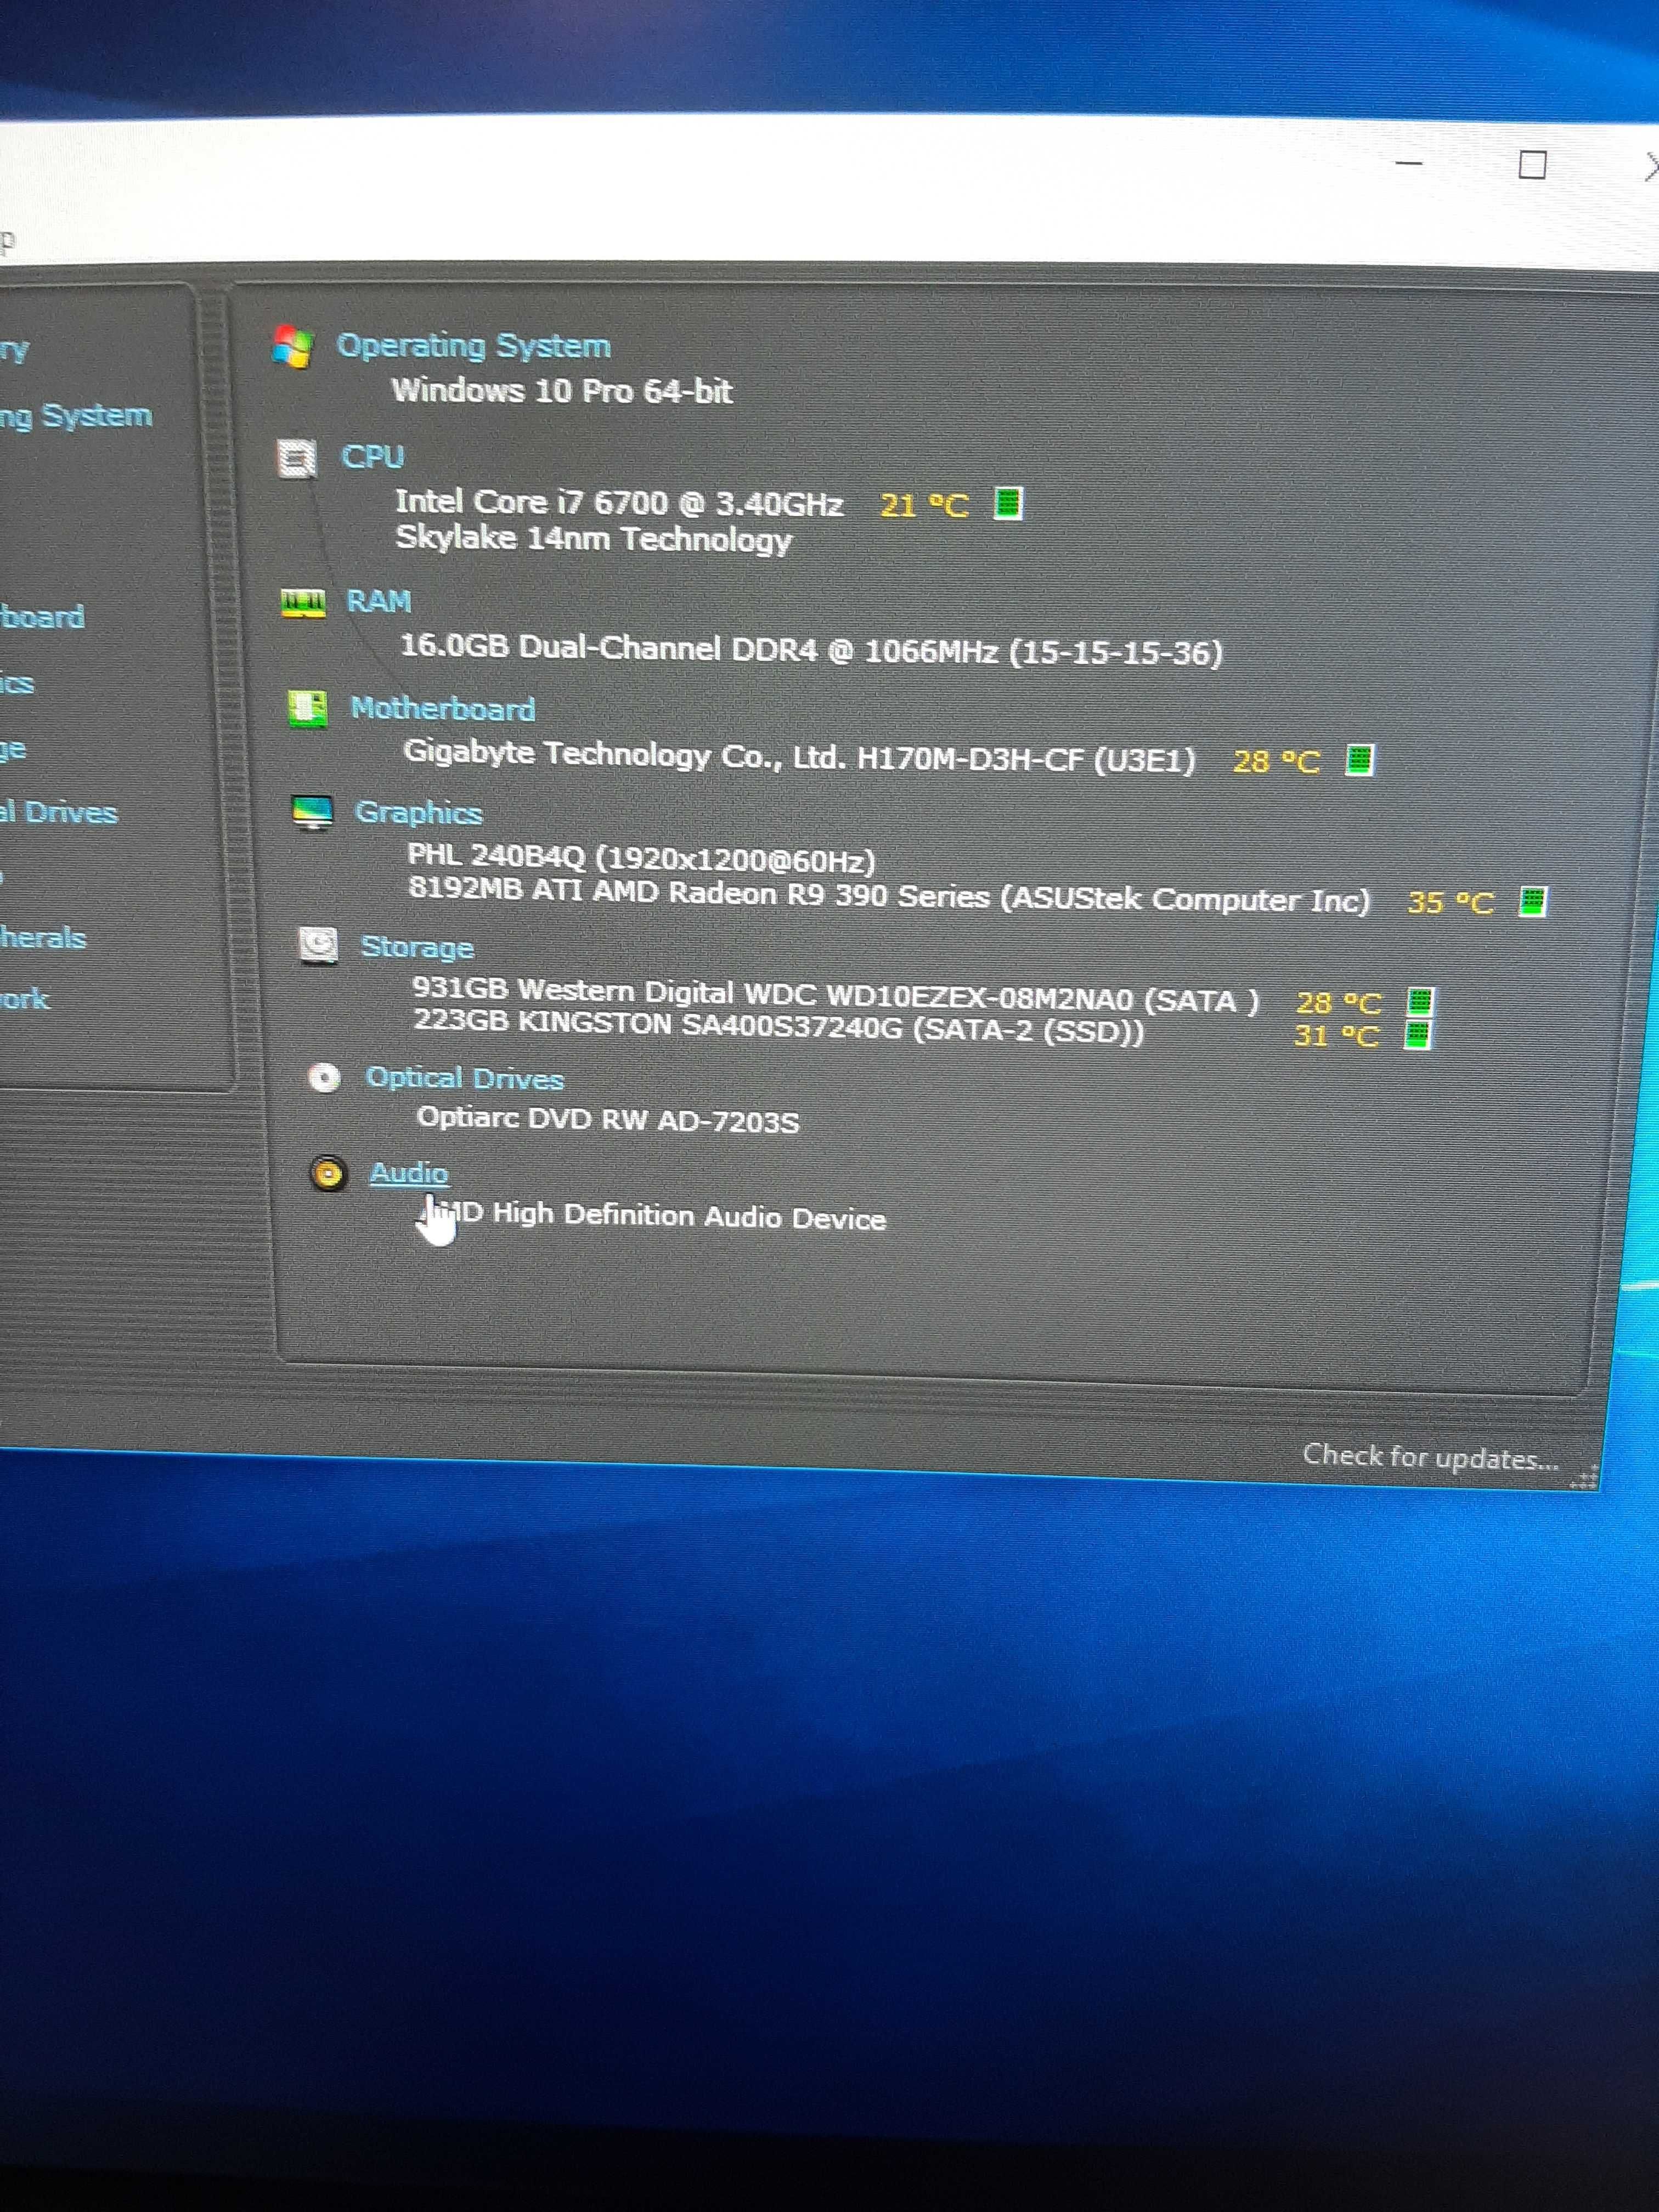The height and width of the screenshot is (2212, 1659).
Task: Open the Audio section link
Action: pyautogui.click(x=409, y=1173)
